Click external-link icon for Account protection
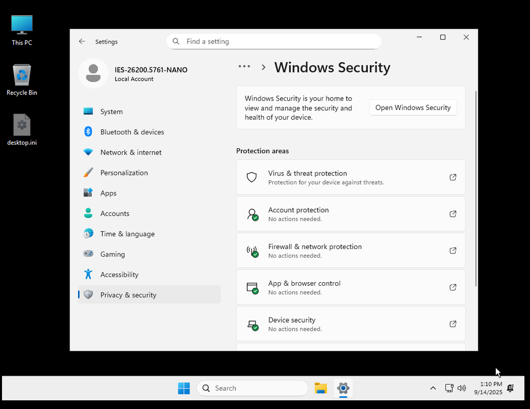This screenshot has width=530, height=409. tap(453, 214)
